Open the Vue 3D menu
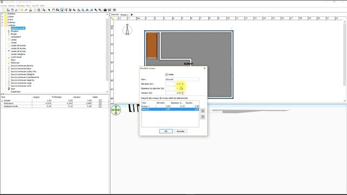 (x=35, y=5)
